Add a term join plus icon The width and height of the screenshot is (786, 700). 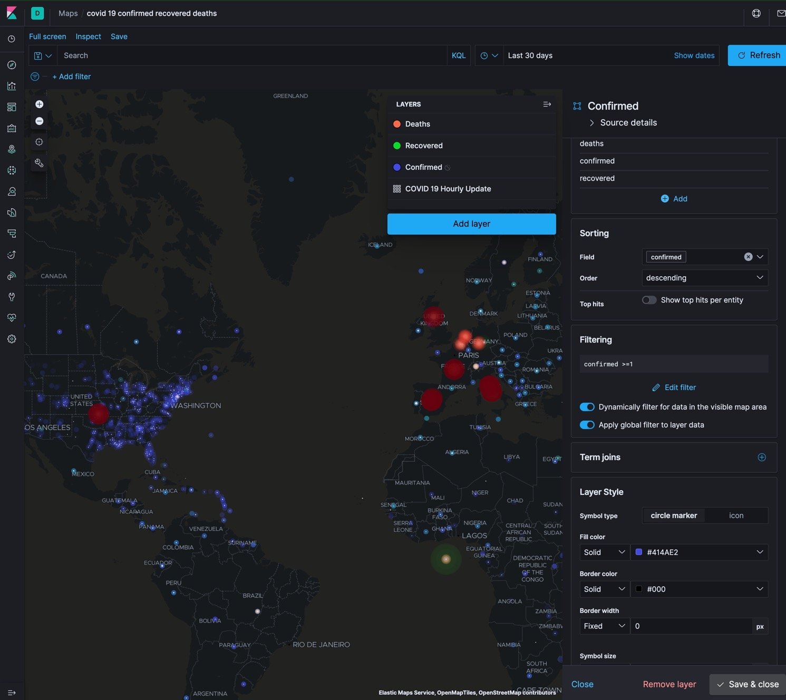tap(761, 457)
